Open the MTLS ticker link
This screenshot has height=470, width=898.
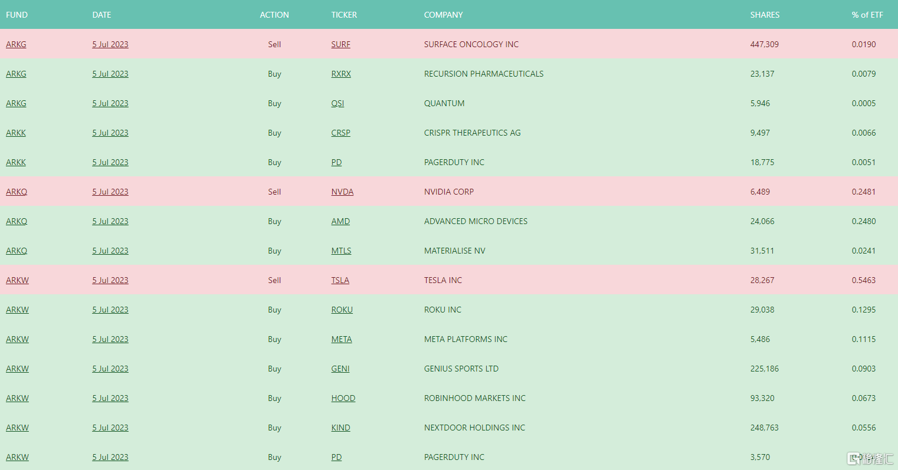(x=341, y=251)
